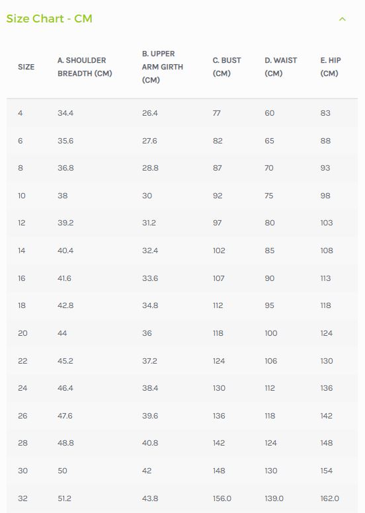Click the Size Chart - CM heading
Image resolution: width=365 pixels, height=513 pixels.
point(49,19)
